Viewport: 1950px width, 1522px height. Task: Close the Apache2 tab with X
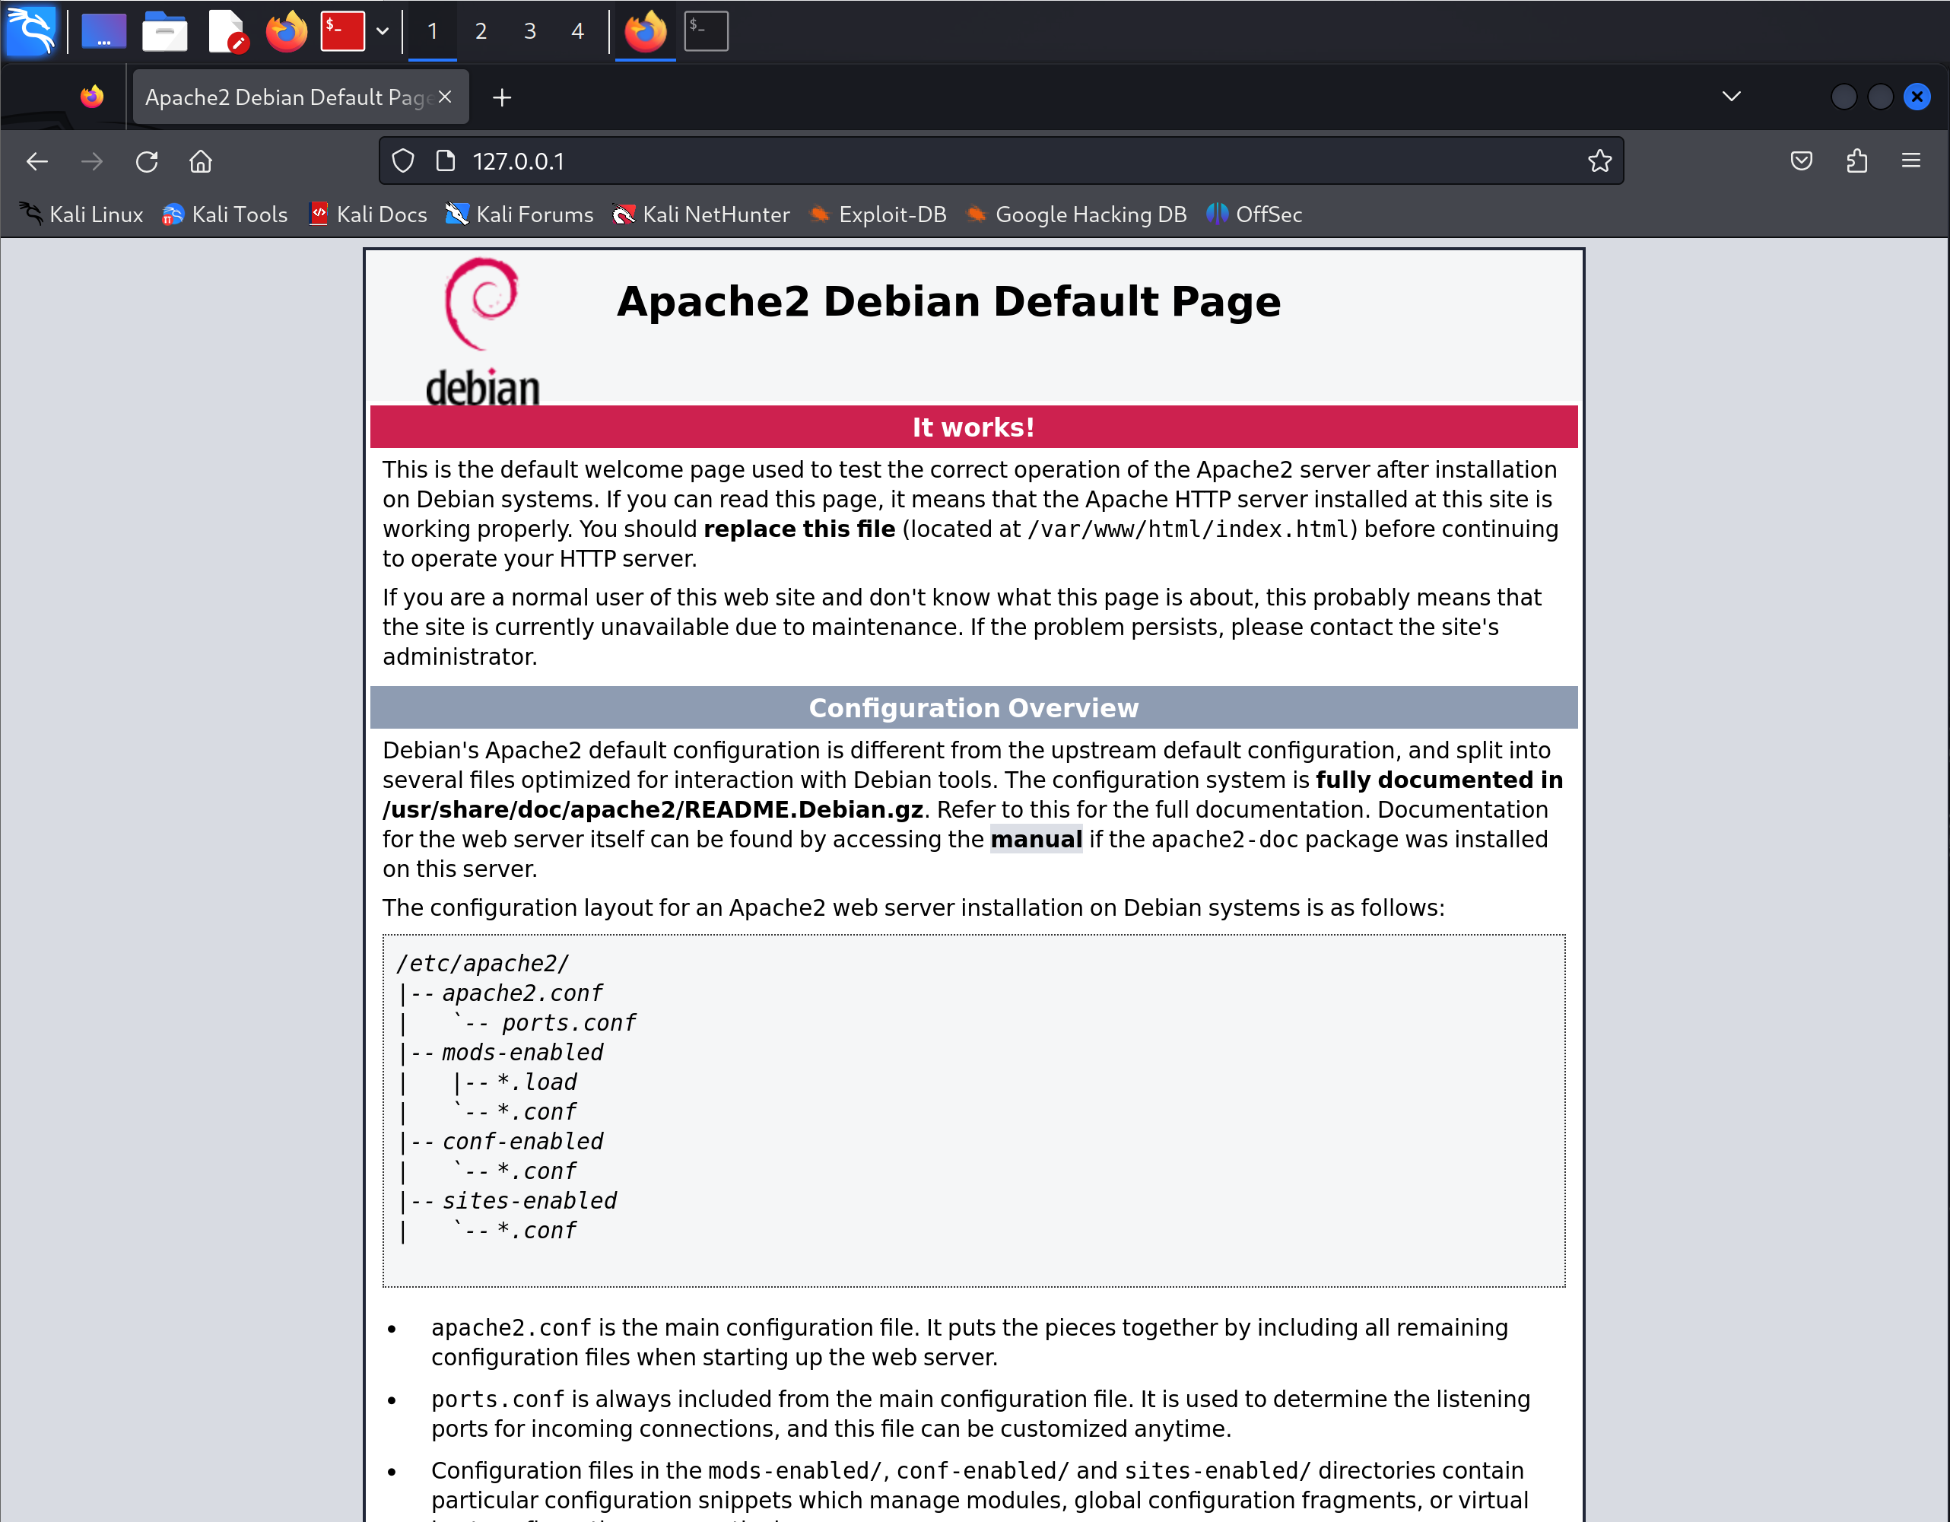[445, 97]
